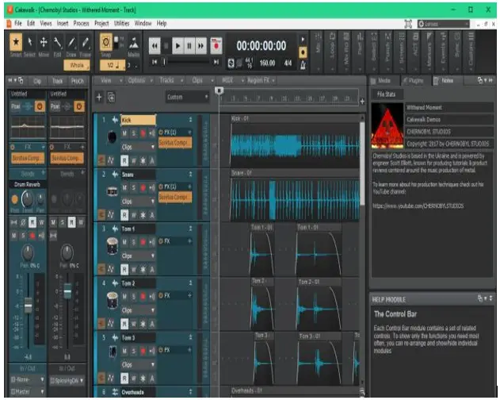
Task: Mute the Kick track
Action: [124, 133]
